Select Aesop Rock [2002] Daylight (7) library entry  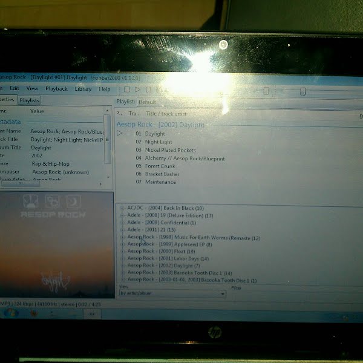click(164, 266)
